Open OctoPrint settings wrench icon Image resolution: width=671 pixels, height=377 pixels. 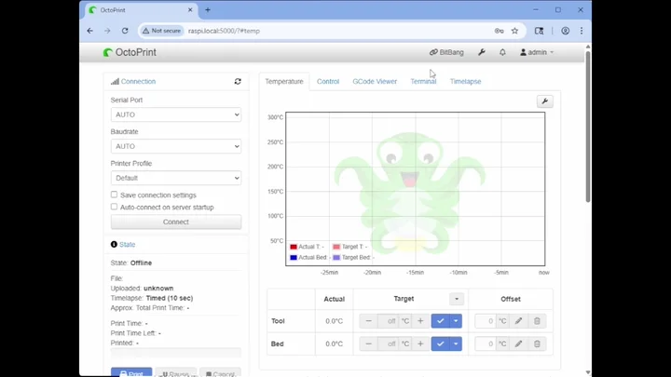pyautogui.click(x=482, y=52)
